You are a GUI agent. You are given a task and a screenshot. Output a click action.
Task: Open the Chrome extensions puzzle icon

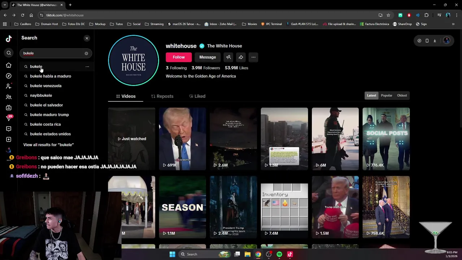click(x=427, y=15)
